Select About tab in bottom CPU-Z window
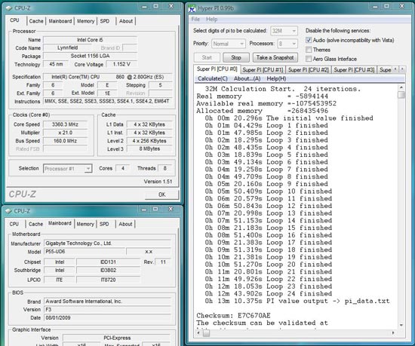 coord(125,224)
